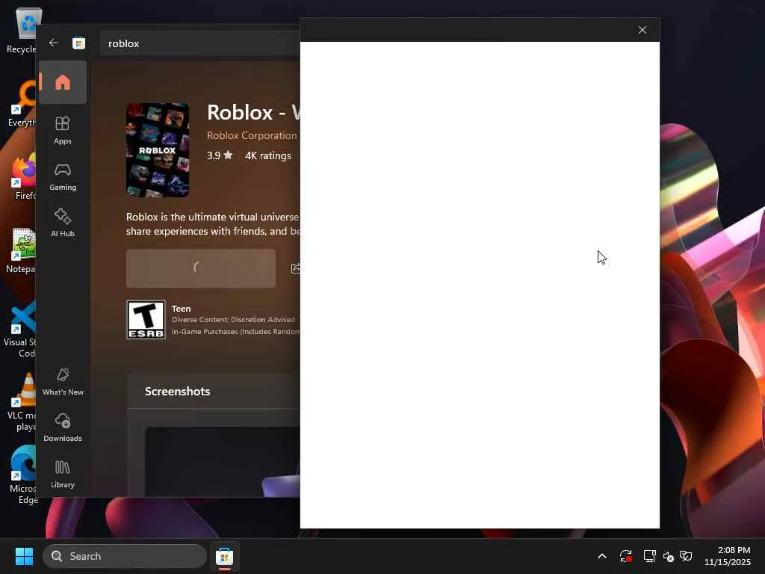This screenshot has width=765, height=574.
Task: Click Microsoft Store icon on taskbar
Action: tap(224, 556)
